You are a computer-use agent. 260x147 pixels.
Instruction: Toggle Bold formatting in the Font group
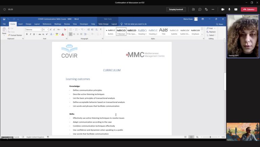27,34
